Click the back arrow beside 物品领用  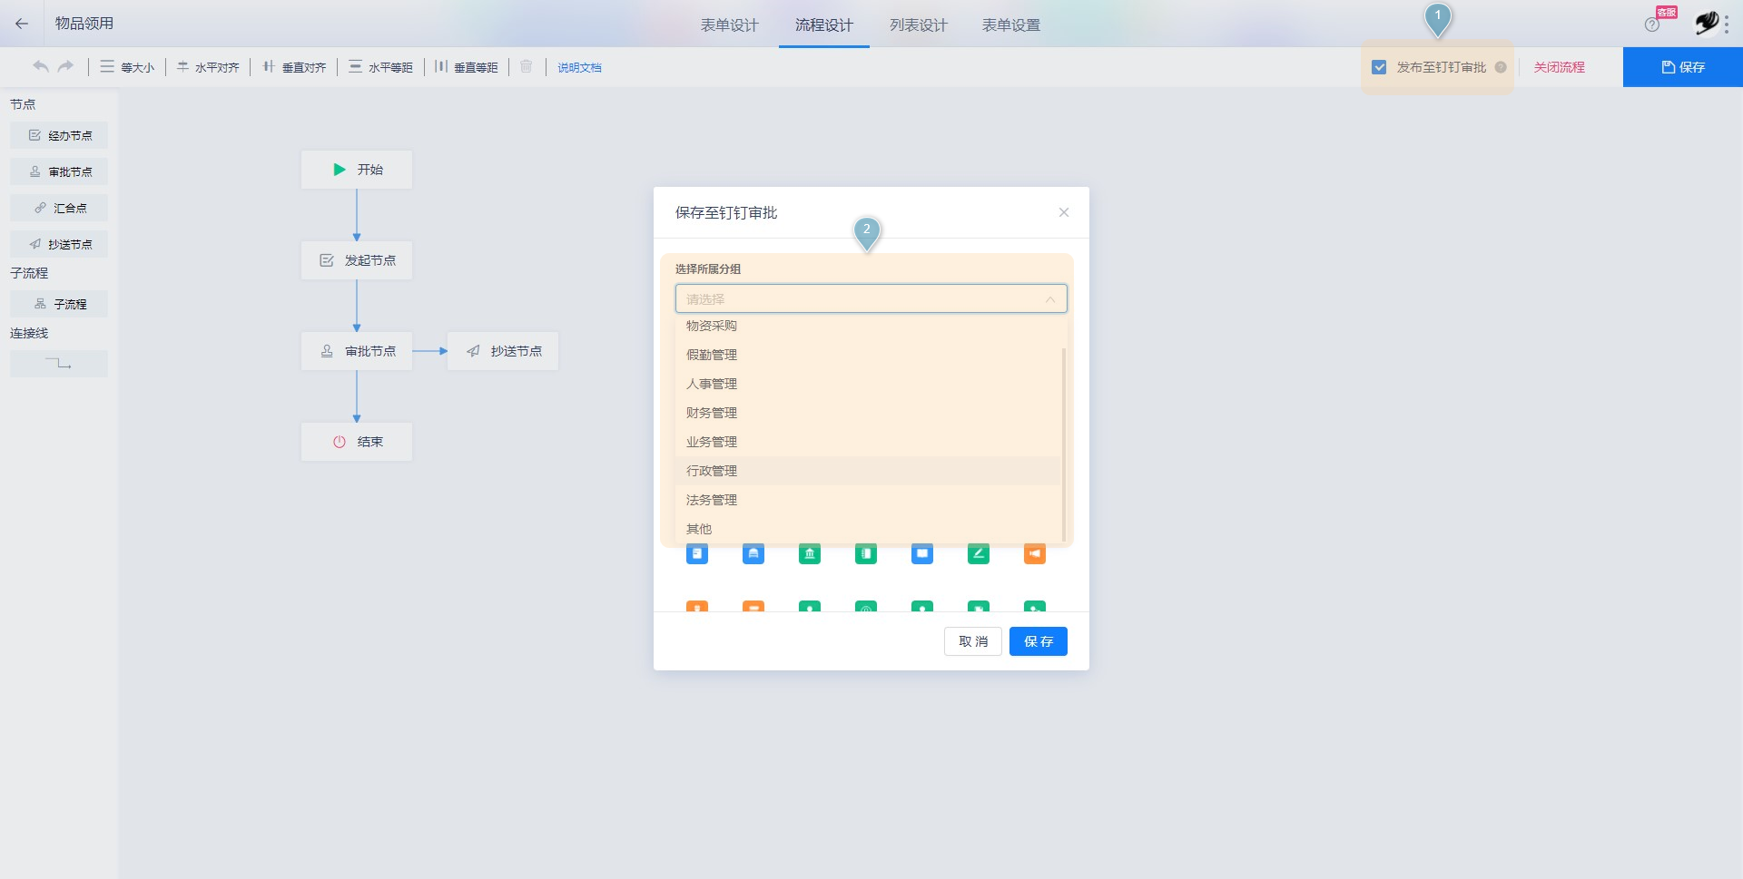click(22, 24)
